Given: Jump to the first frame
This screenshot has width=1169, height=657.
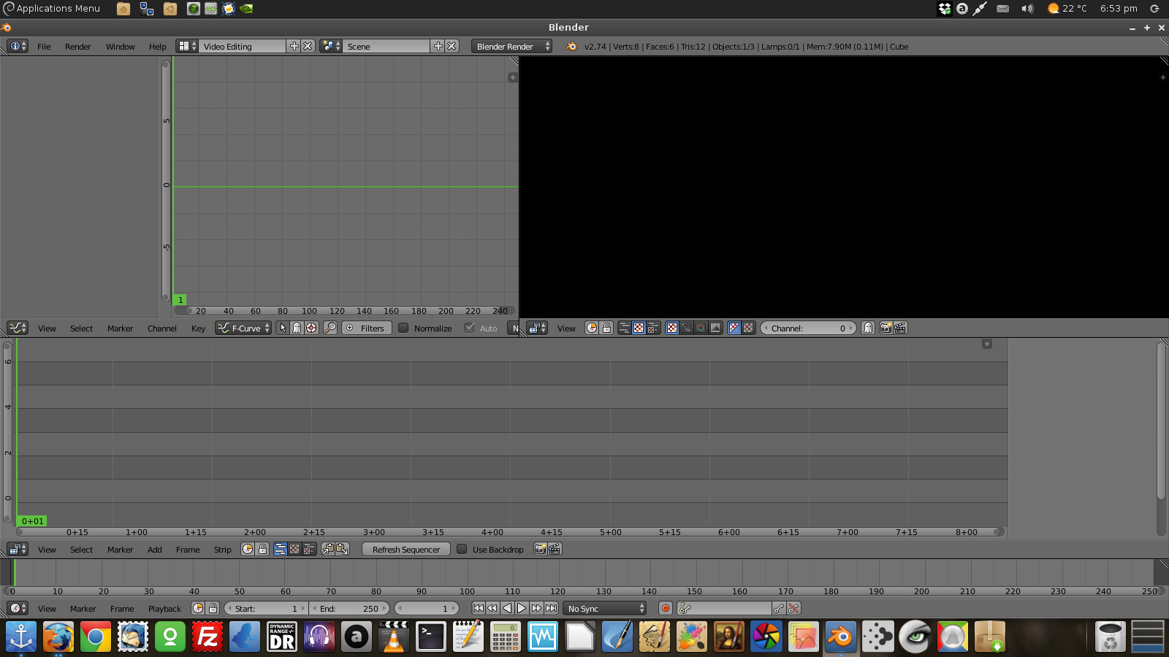Looking at the screenshot, I should [x=478, y=608].
